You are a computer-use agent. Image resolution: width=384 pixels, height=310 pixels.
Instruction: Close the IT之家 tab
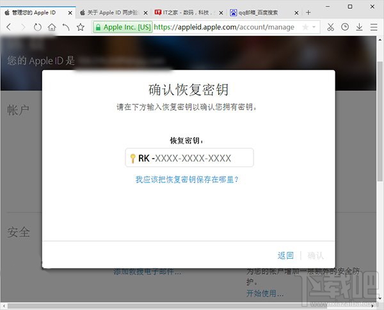click(x=221, y=13)
